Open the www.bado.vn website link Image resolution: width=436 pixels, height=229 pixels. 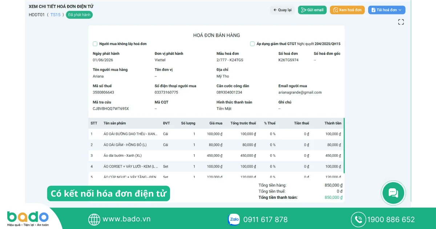(x=126, y=219)
